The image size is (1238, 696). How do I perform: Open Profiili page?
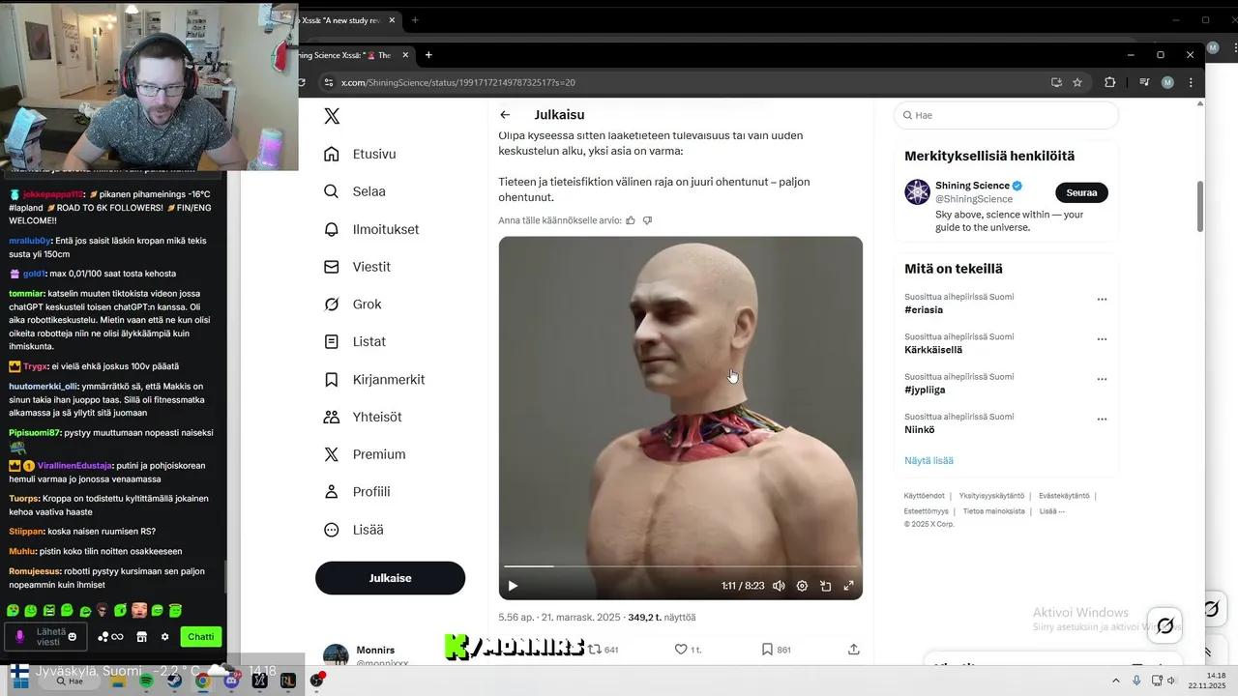pyautogui.click(x=357, y=492)
